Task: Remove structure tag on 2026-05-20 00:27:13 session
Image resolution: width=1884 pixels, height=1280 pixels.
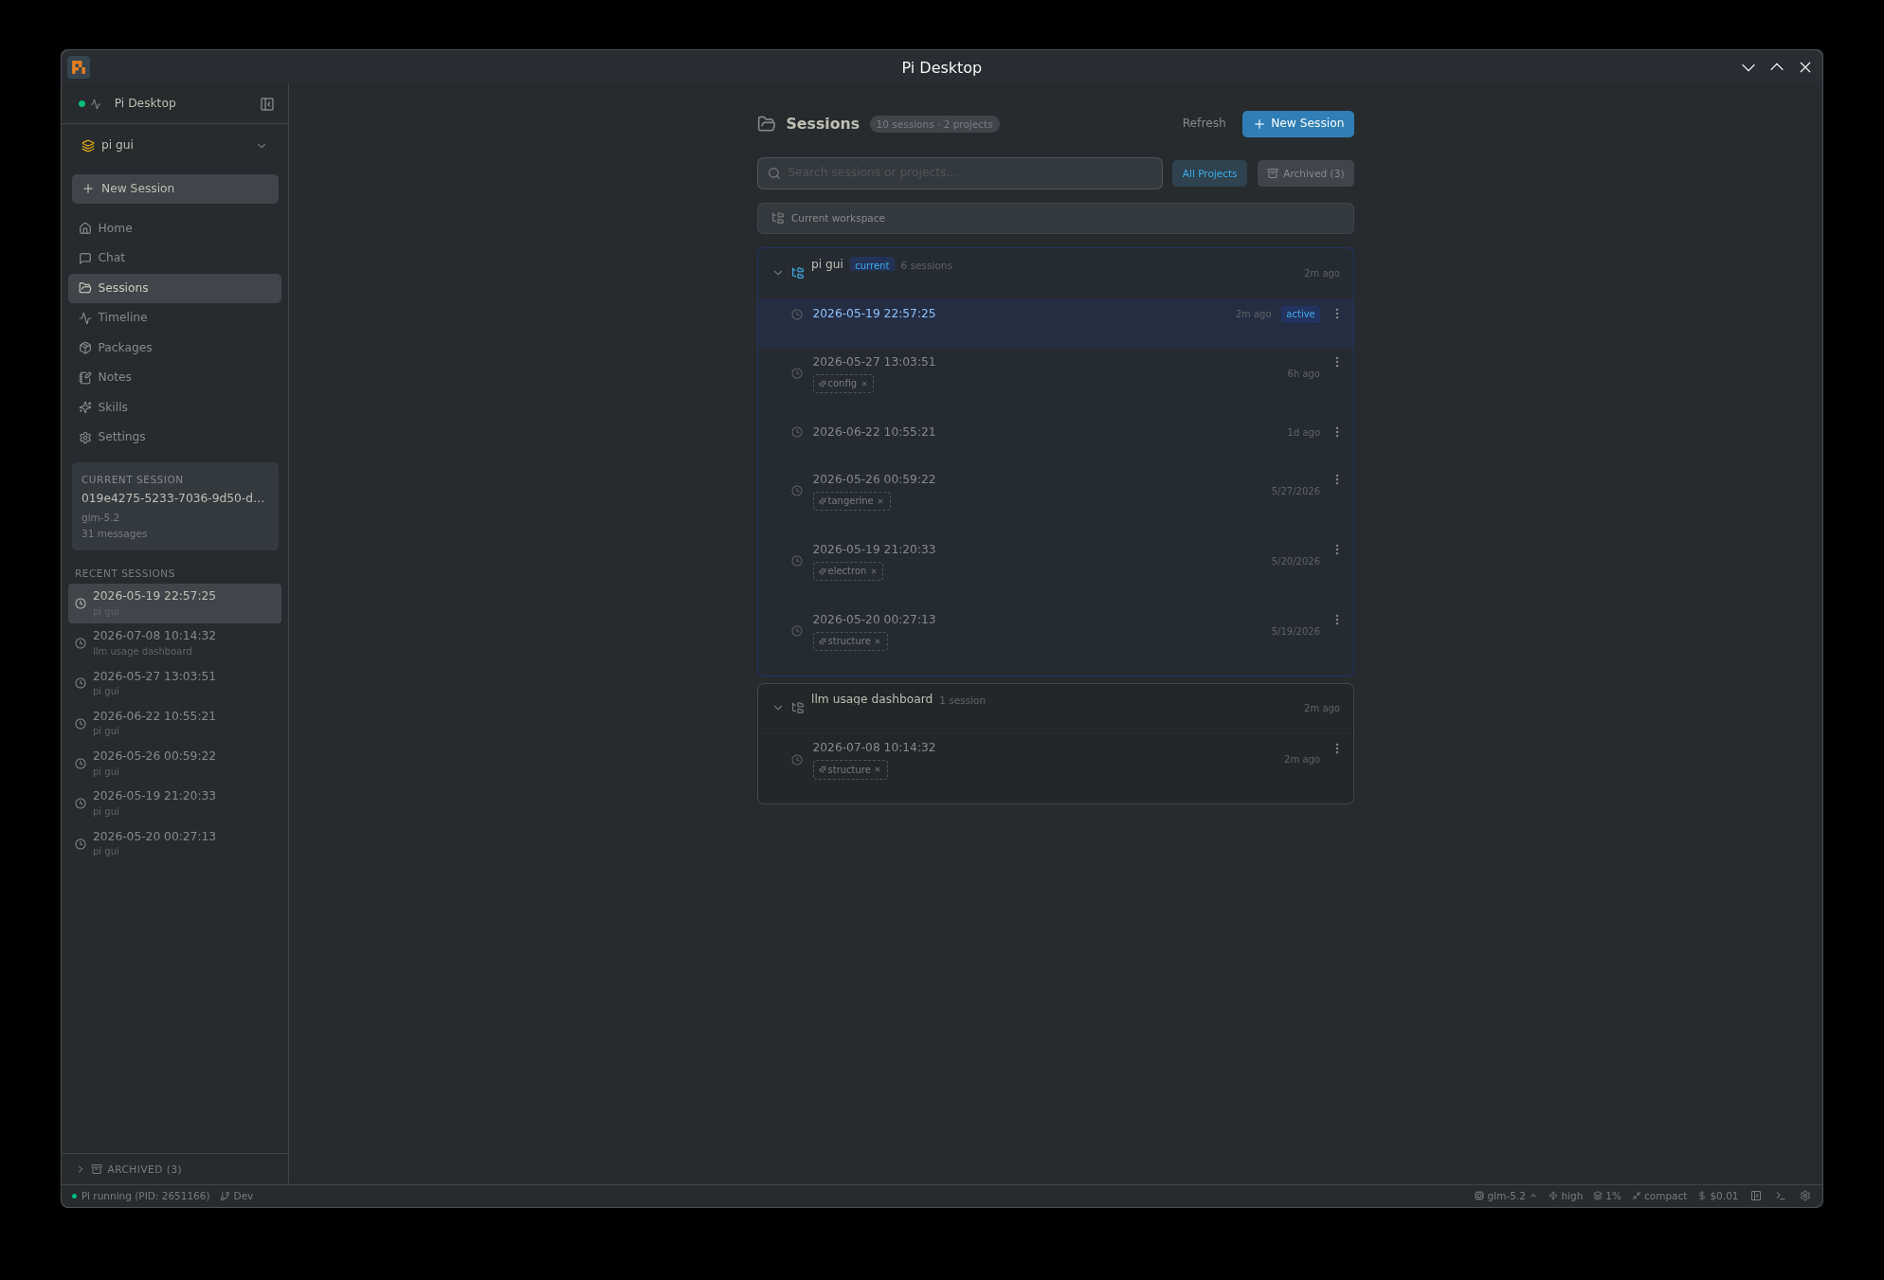Action: click(878, 641)
